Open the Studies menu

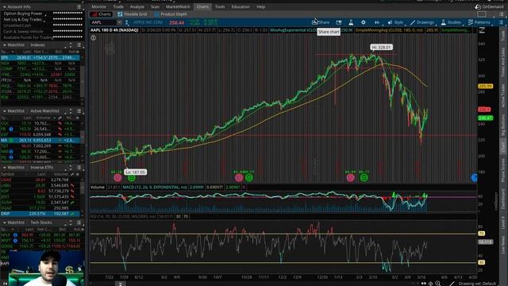pyautogui.click(x=451, y=22)
